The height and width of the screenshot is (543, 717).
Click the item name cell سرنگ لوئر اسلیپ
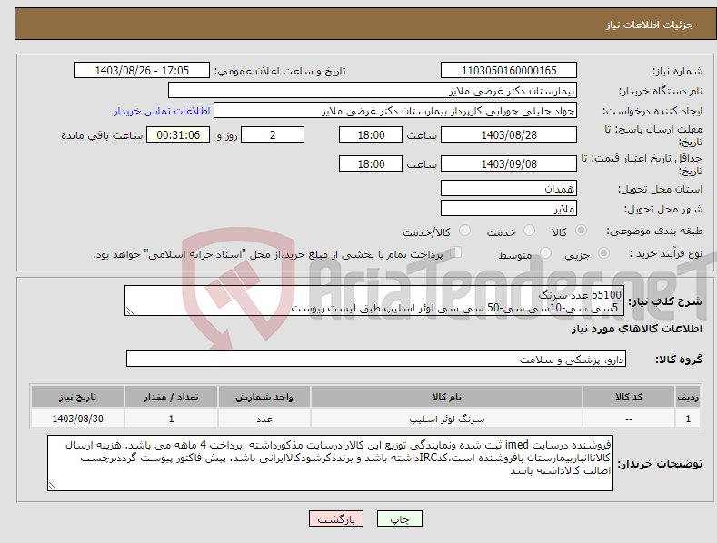click(x=446, y=419)
